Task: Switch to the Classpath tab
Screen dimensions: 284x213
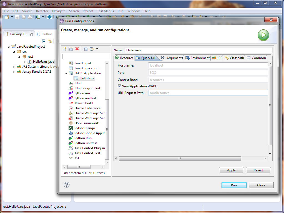Action: click(x=234, y=58)
